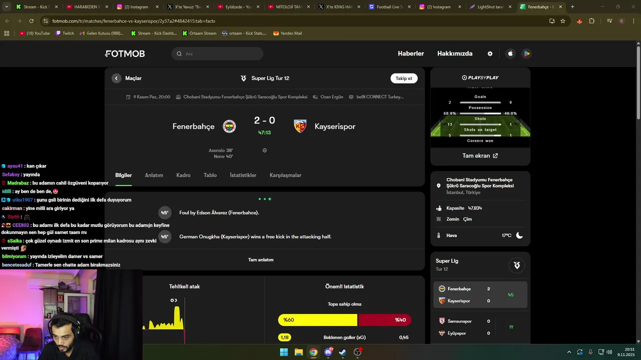Open OBS Studio from the taskbar
641x360 pixels.
click(358, 352)
